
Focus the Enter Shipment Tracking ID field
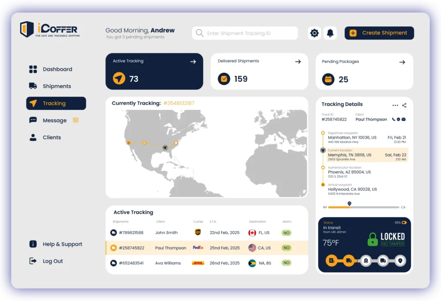[x=250, y=33]
